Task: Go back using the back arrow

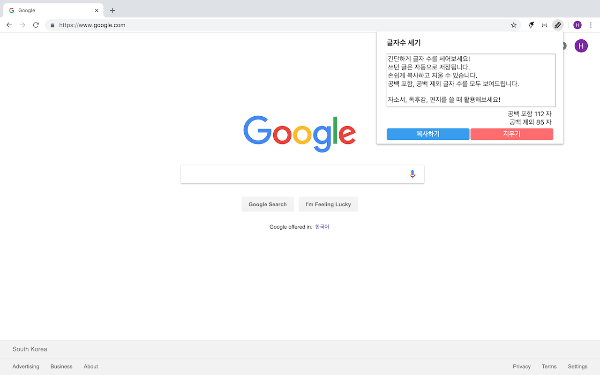Action: pos(9,25)
